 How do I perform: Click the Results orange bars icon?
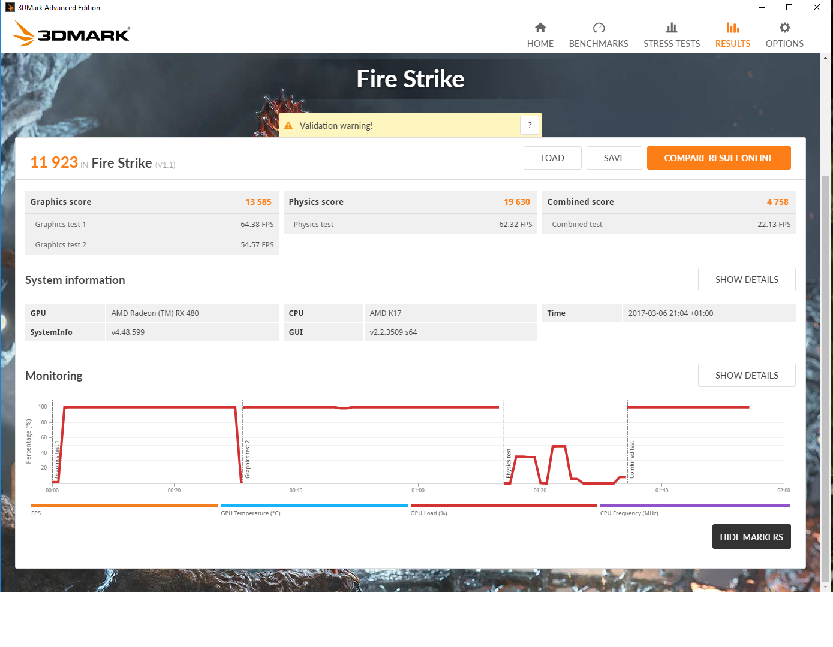(732, 28)
